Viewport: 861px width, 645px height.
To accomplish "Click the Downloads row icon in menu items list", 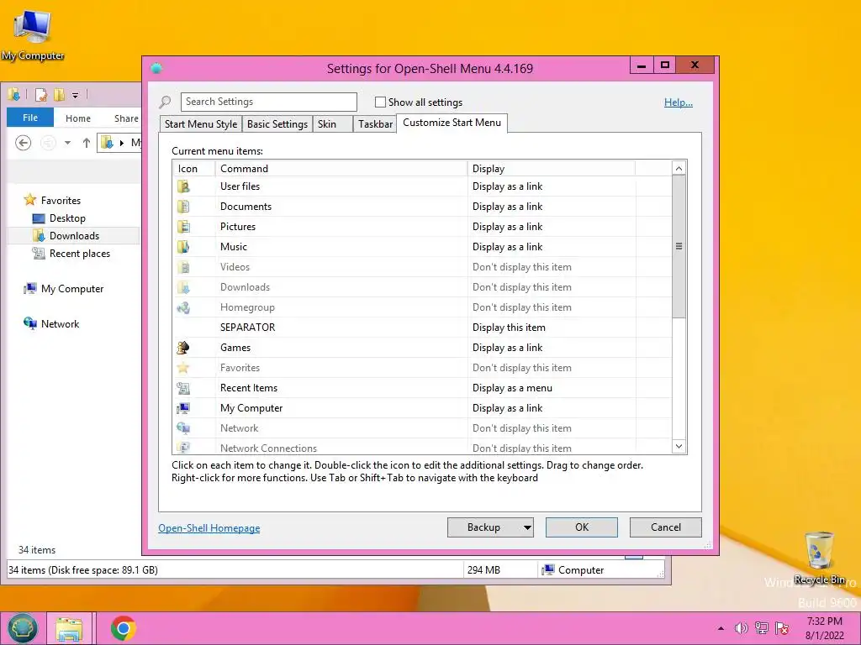I will [183, 287].
